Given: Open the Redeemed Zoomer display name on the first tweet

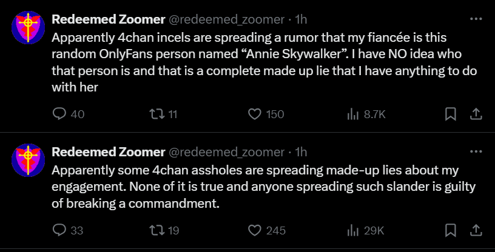Looking at the screenshot, I should [109, 19].
